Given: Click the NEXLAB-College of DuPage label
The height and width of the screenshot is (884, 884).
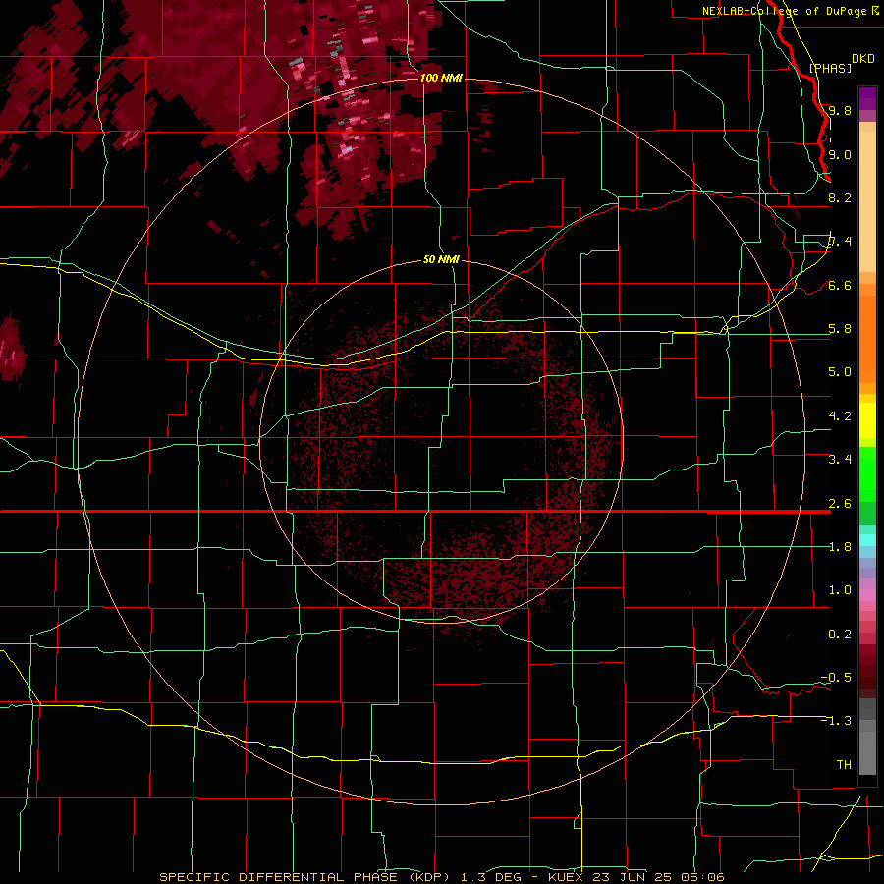Looking at the screenshot, I should [784, 11].
